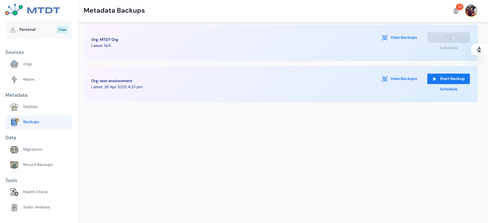
Task: Click View Backups icon for test environment
Action: pyautogui.click(x=385, y=79)
